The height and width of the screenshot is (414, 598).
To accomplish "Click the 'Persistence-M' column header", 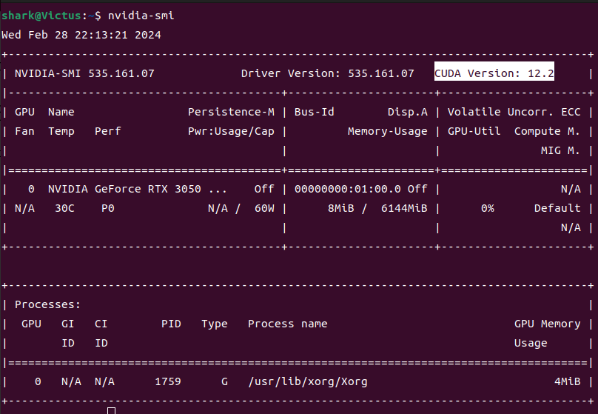I will 231,112.
